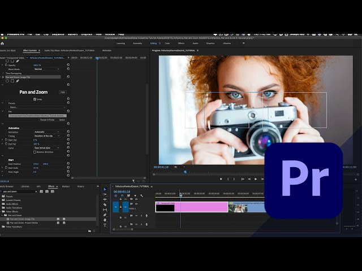The image size is (362, 271).
Task: Open the program monitor zoom Fit dropdown
Action: 180,167
